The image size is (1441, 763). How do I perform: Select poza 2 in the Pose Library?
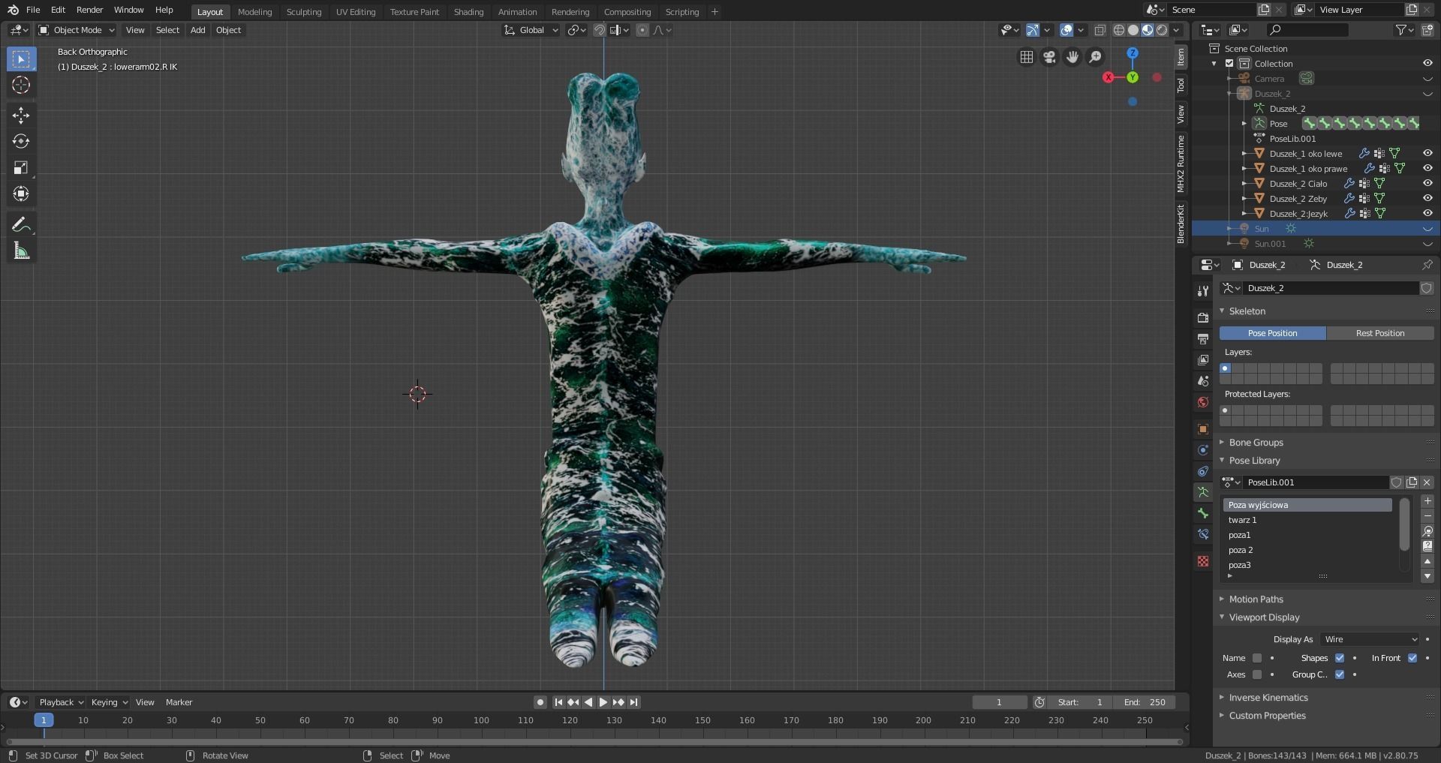[1241, 550]
